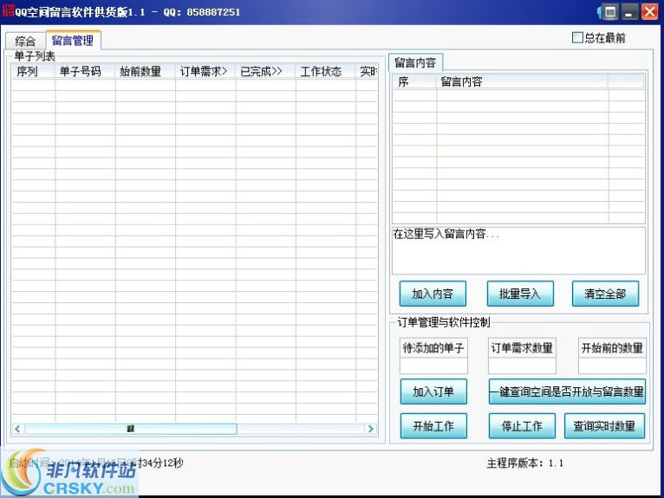Click the 加入订单 button
Viewport: 664px width, 498px height.
coord(433,391)
